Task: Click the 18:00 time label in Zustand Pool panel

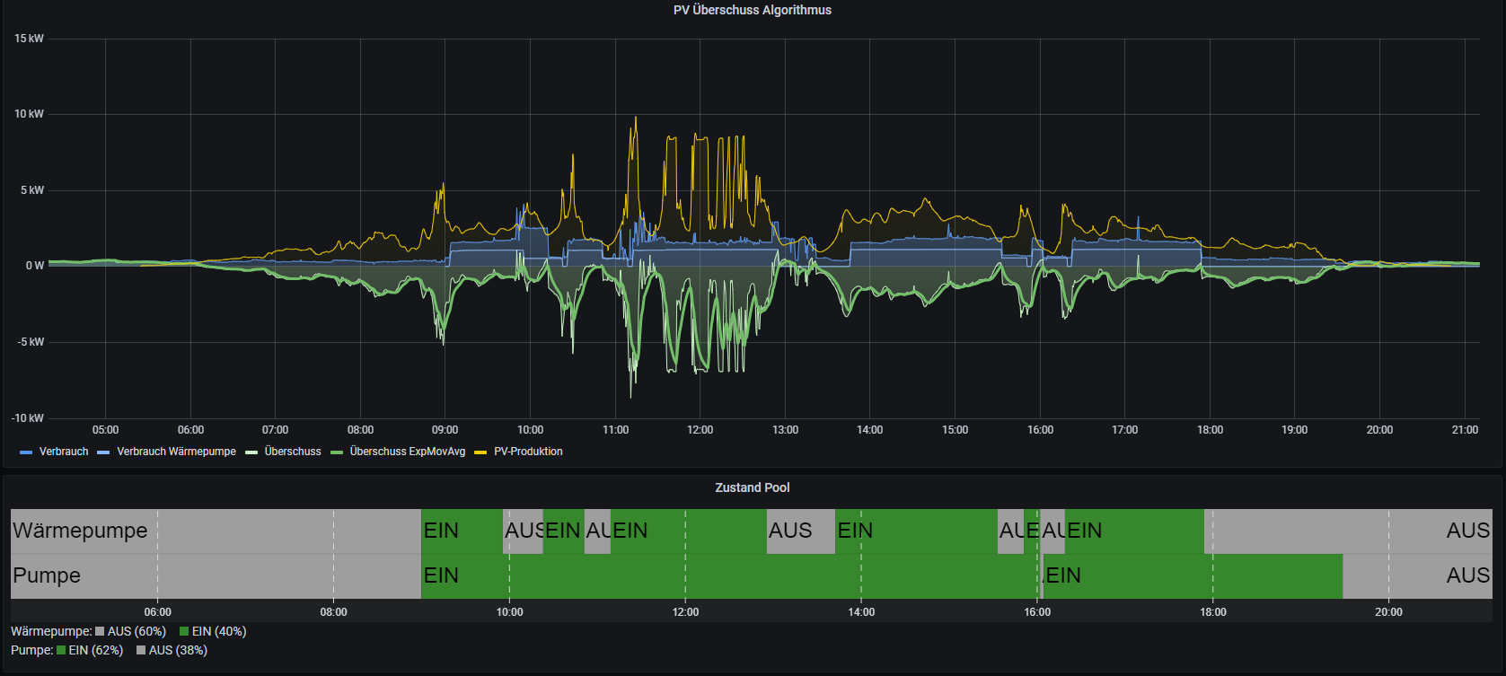Action: (x=1212, y=612)
